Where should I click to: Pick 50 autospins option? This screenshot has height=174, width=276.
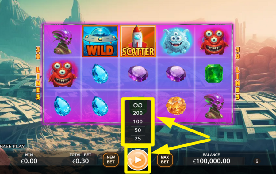[x=138, y=130]
